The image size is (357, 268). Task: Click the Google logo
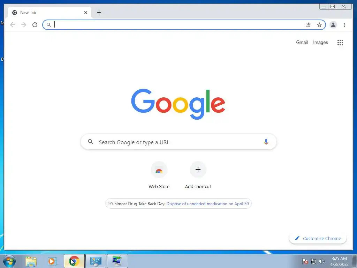(x=178, y=104)
